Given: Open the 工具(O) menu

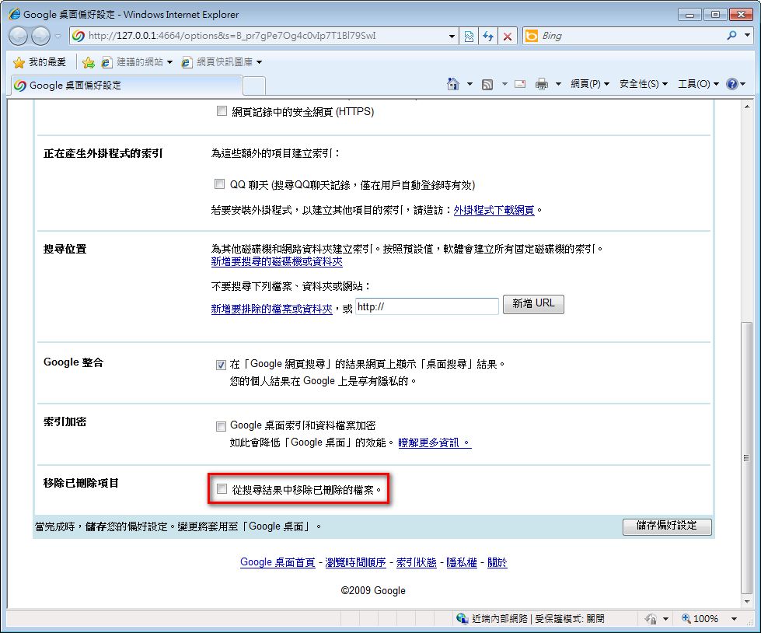Looking at the screenshot, I should pos(698,84).
